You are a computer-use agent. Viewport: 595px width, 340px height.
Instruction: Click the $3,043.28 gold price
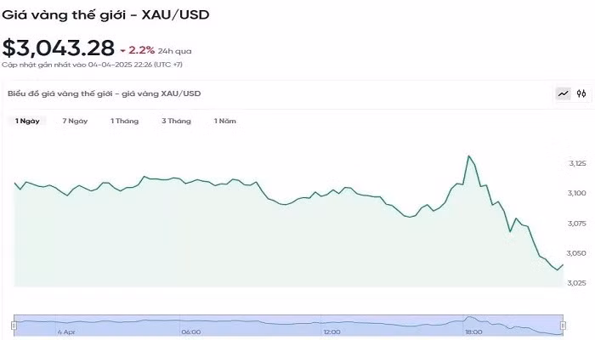click(x=56, y=47)
